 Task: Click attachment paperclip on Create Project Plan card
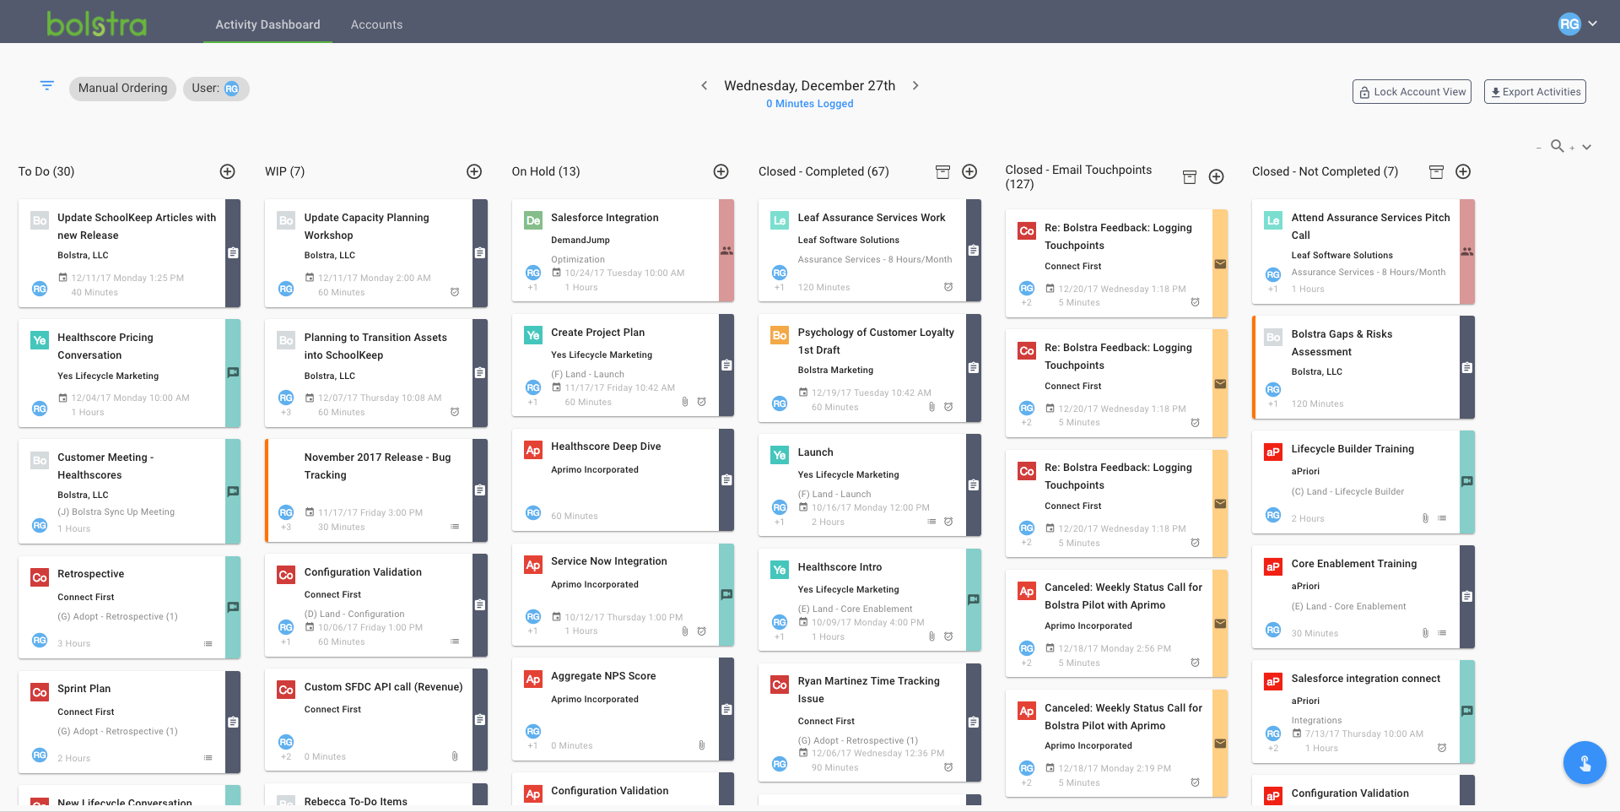[685, 402]
